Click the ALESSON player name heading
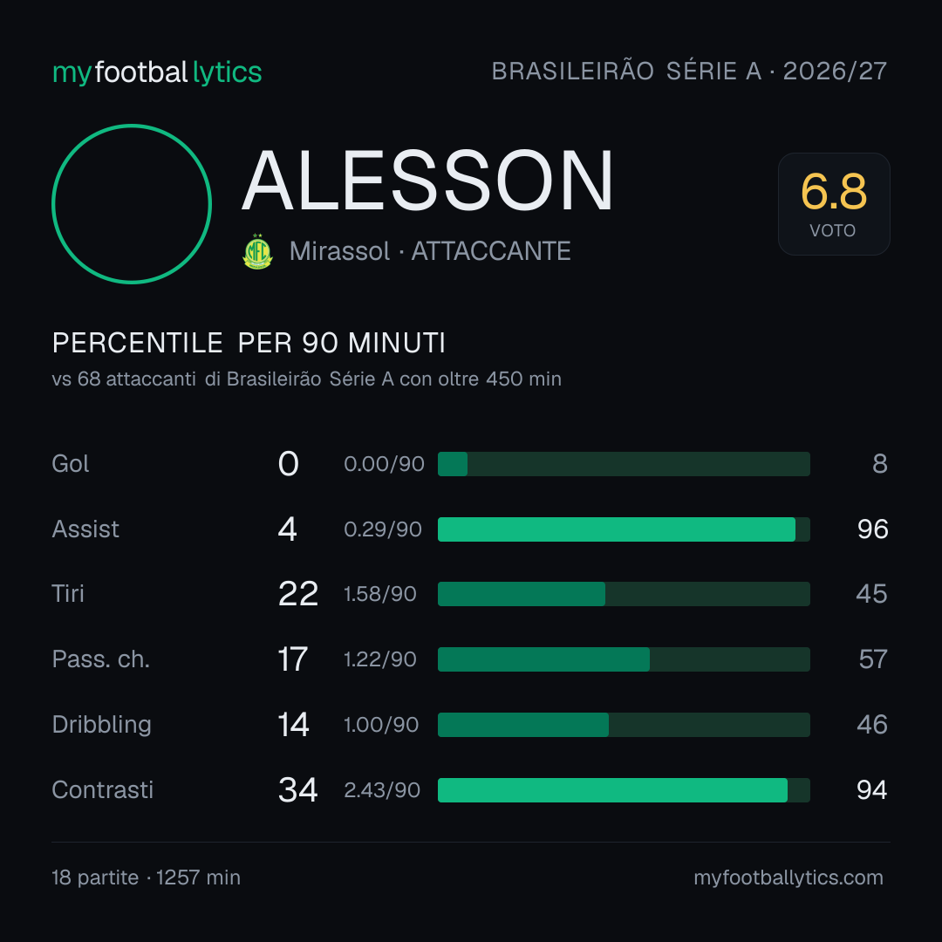The width and height of the screenshot is (942, 942). click(x=427, y=181)
